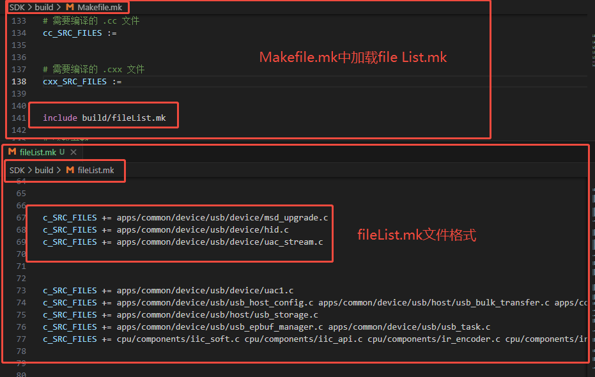Image resolution: width=595 pixels, height=377 pixels.
Task: Click usb_bulk_transfer.c path on line 74
Action: point(434,303)
